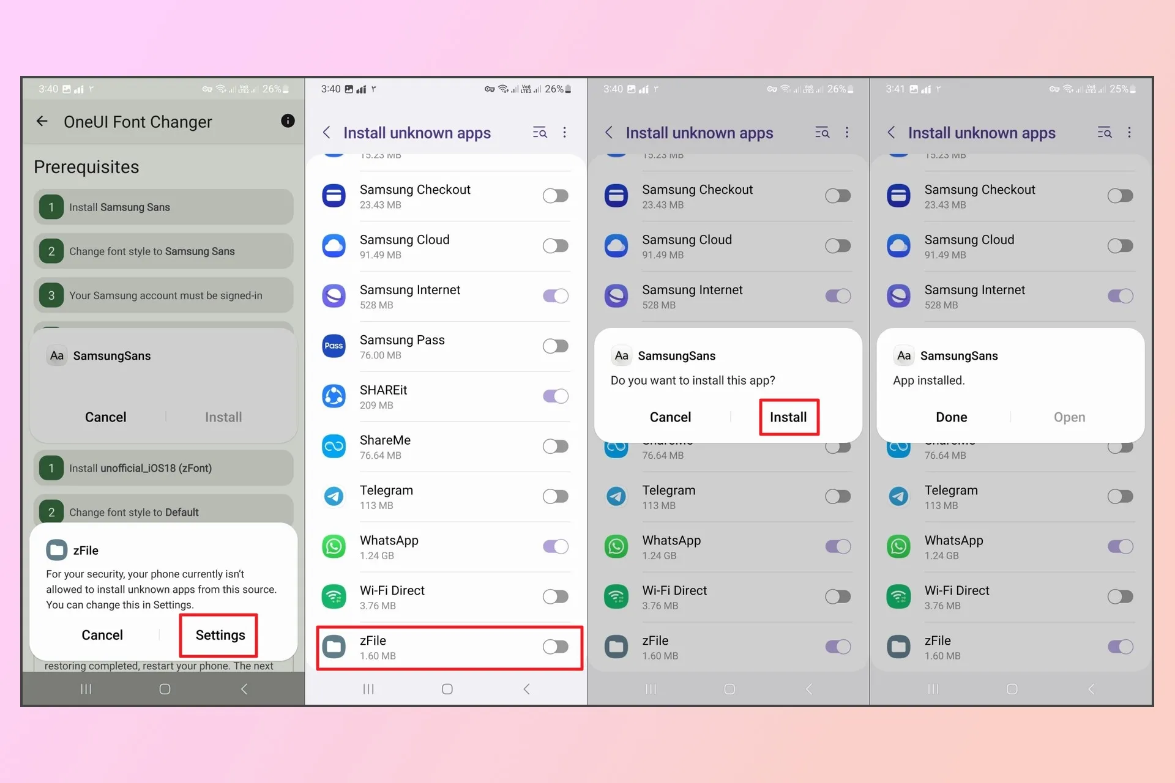This screenshot has width=1175, height=783.
Task: Tap 'zFile' app name on the 3:41 screen
Action: [938, 640]
